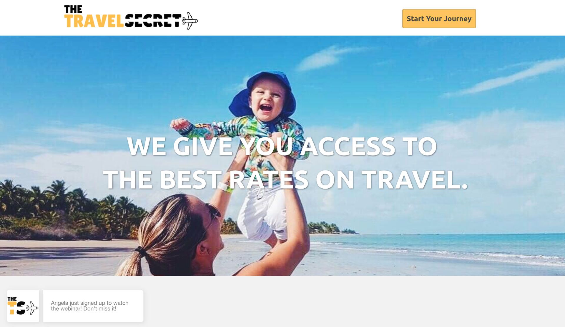Click the airplane icon in header logo
Screen dimensions: 565x327
click(x=190, y=21)
